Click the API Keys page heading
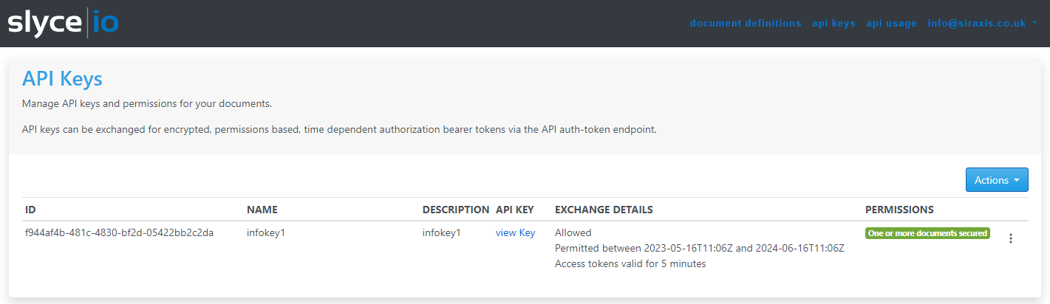 pyautogui.click(x=62, y=79)
